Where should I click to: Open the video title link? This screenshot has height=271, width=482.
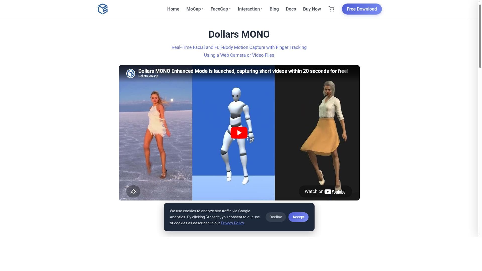coord(243,71)
